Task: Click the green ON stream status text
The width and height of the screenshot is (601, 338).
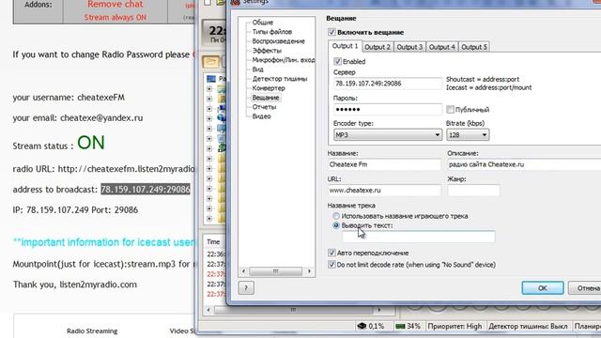Action: 91,143
